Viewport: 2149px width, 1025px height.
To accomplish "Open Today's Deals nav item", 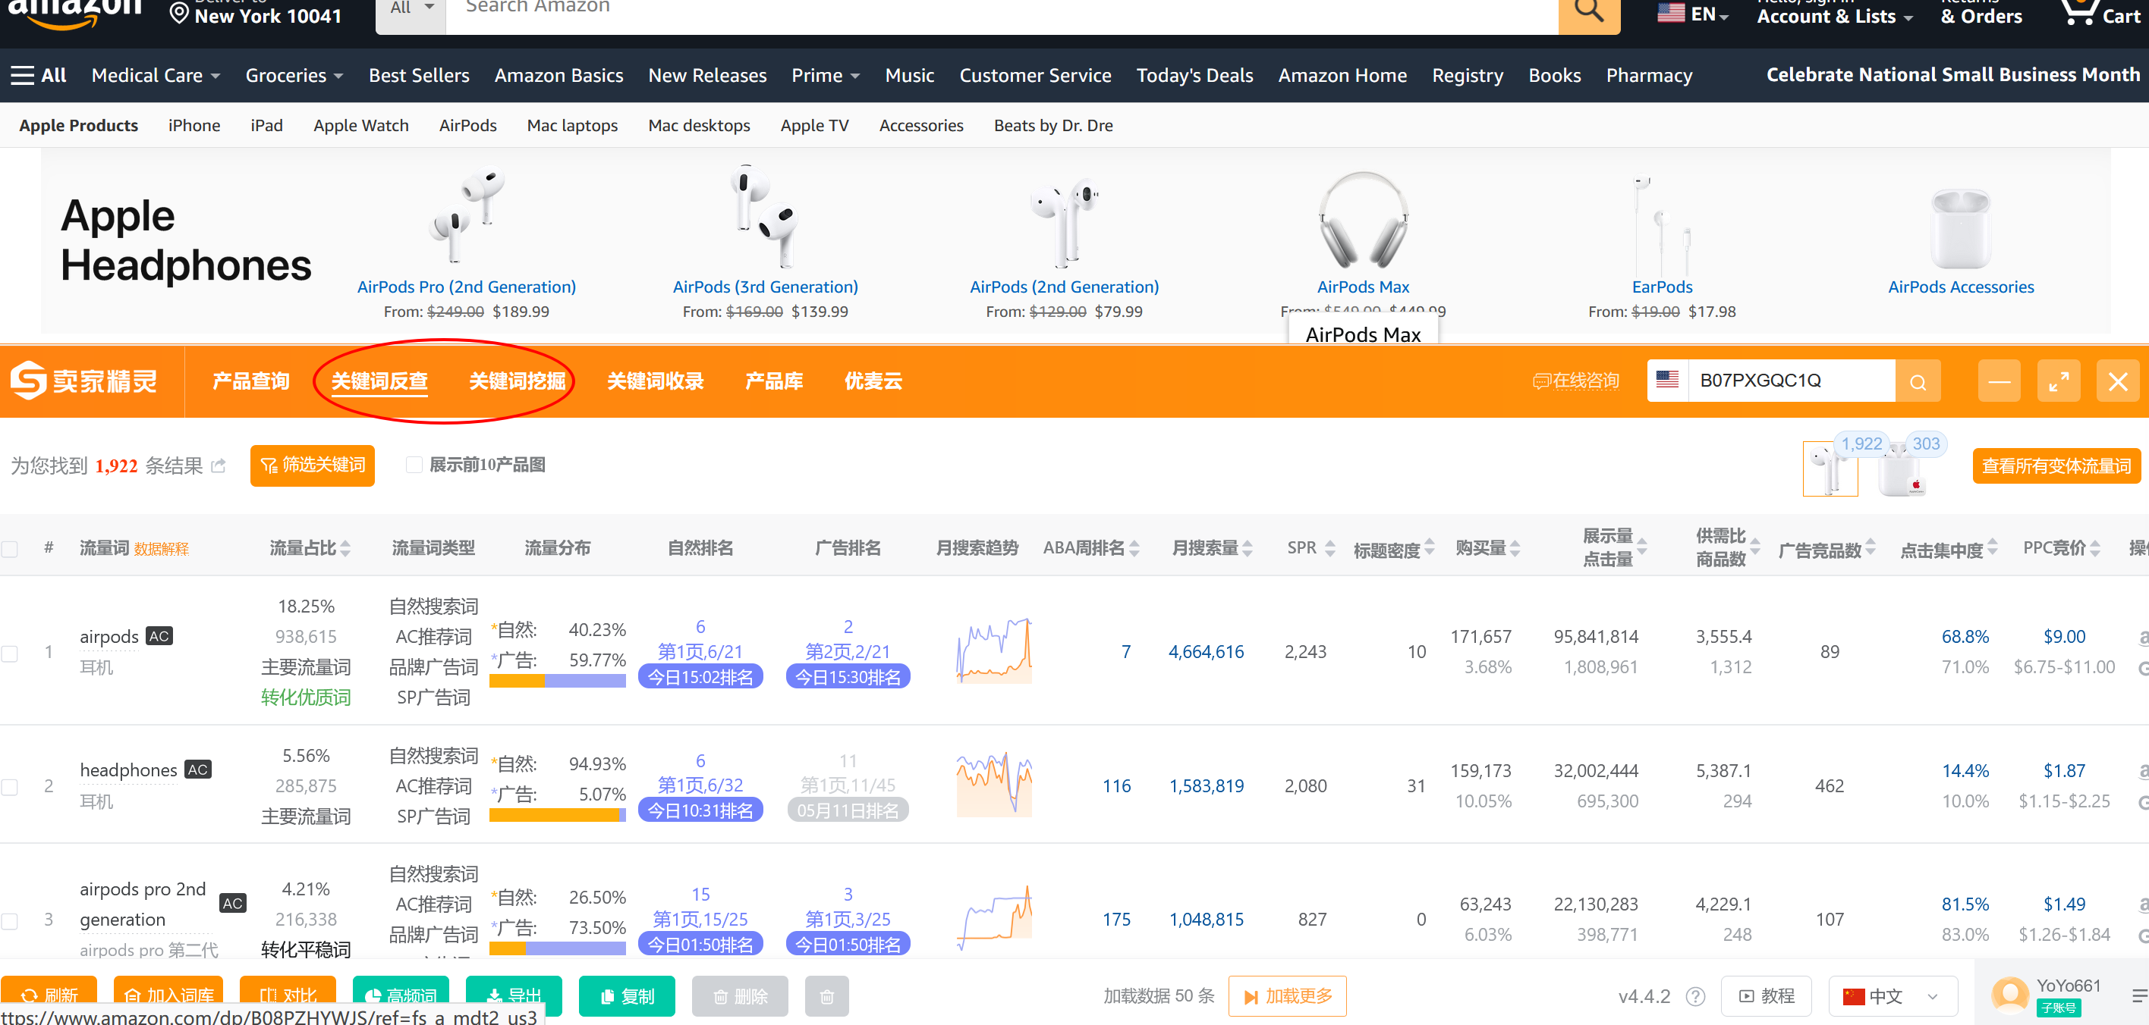I will [1194, 76].
